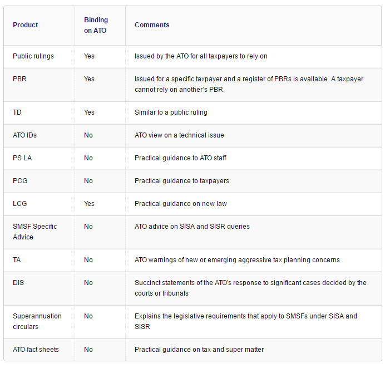
Task: Select the "DIS" product cell
Action: pyautogui.click(x=18, y=283)
